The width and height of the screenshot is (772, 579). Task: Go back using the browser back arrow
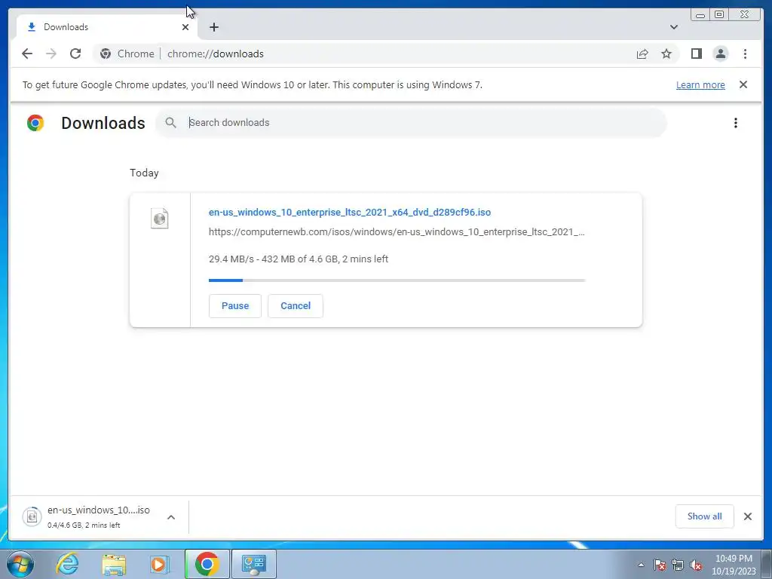click(x=27, y=54)
